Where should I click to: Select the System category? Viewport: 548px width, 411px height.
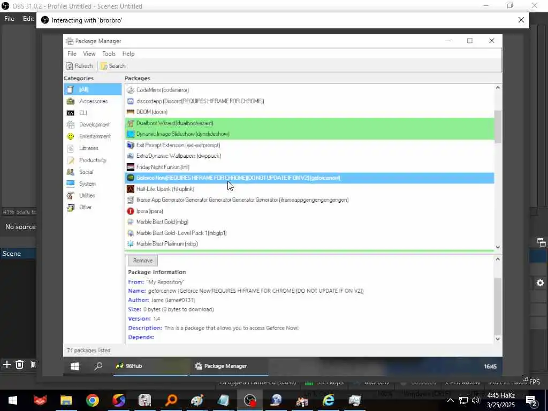click(x=93, y=184)
